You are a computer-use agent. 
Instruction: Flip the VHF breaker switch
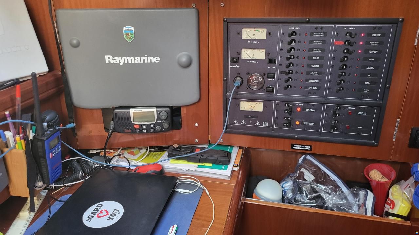point(342,75)
